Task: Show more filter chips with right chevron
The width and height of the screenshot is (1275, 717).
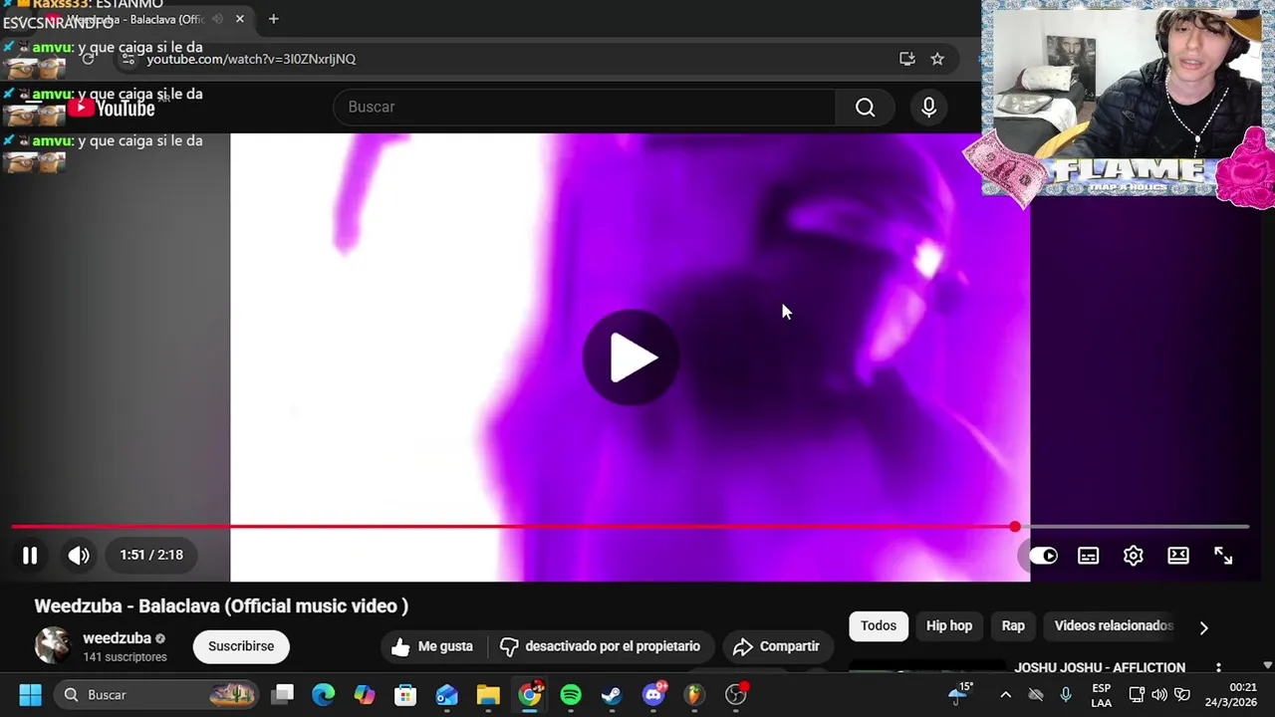Action: coord(1203,627)
